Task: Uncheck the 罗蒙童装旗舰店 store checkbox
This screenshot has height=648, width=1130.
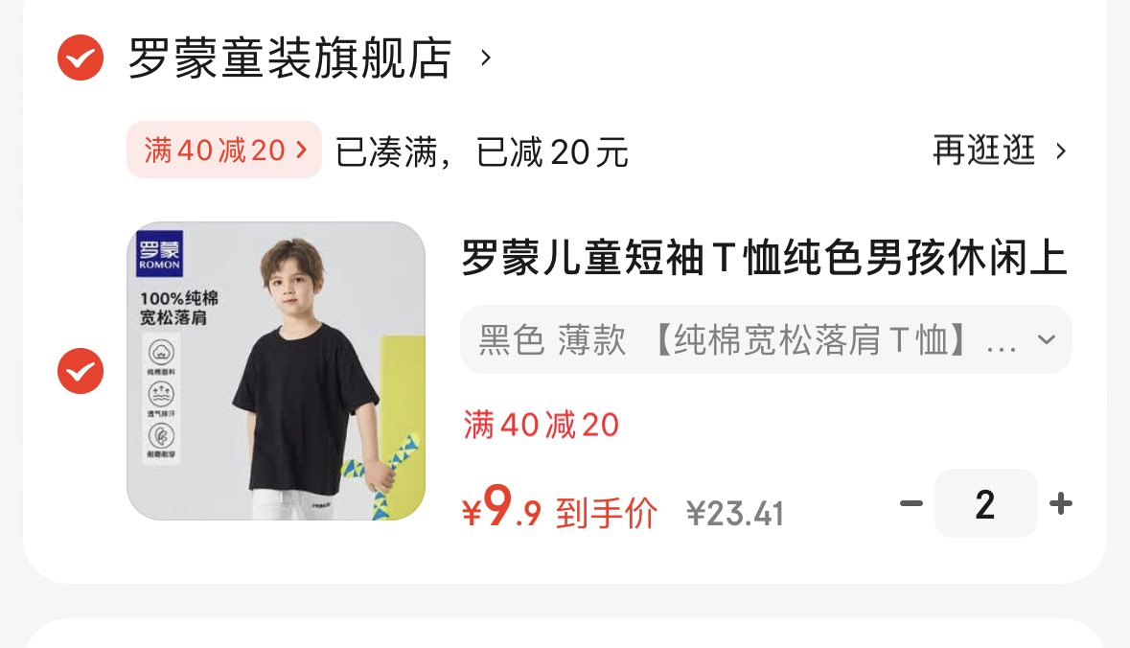Action: (80, 58)
